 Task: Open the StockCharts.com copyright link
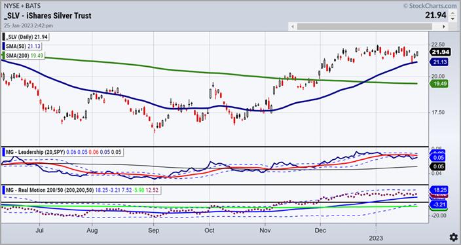pyautogui.click(x=430, y=6)
